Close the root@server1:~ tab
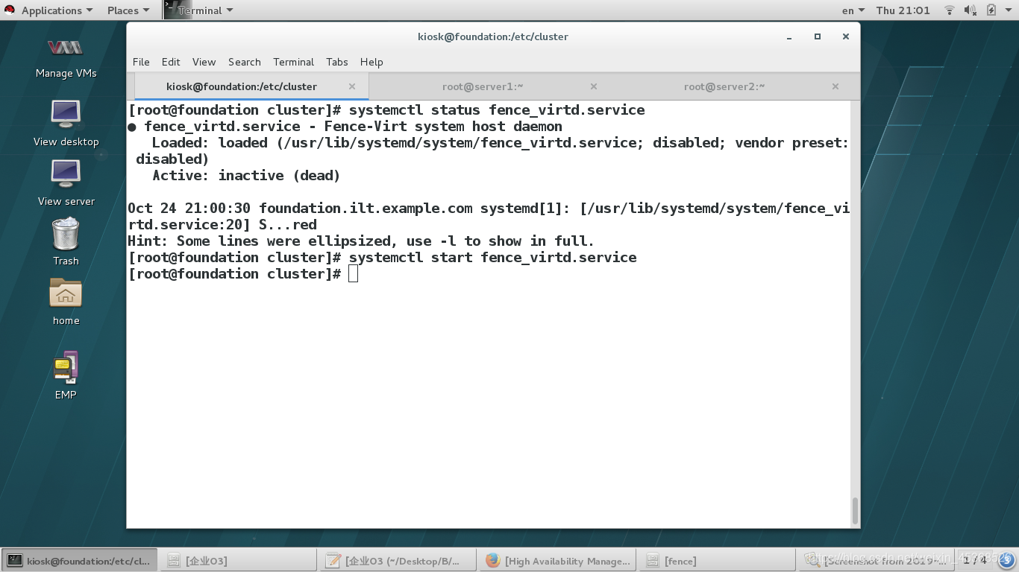 pyautogui.click(x=594, y=86)
